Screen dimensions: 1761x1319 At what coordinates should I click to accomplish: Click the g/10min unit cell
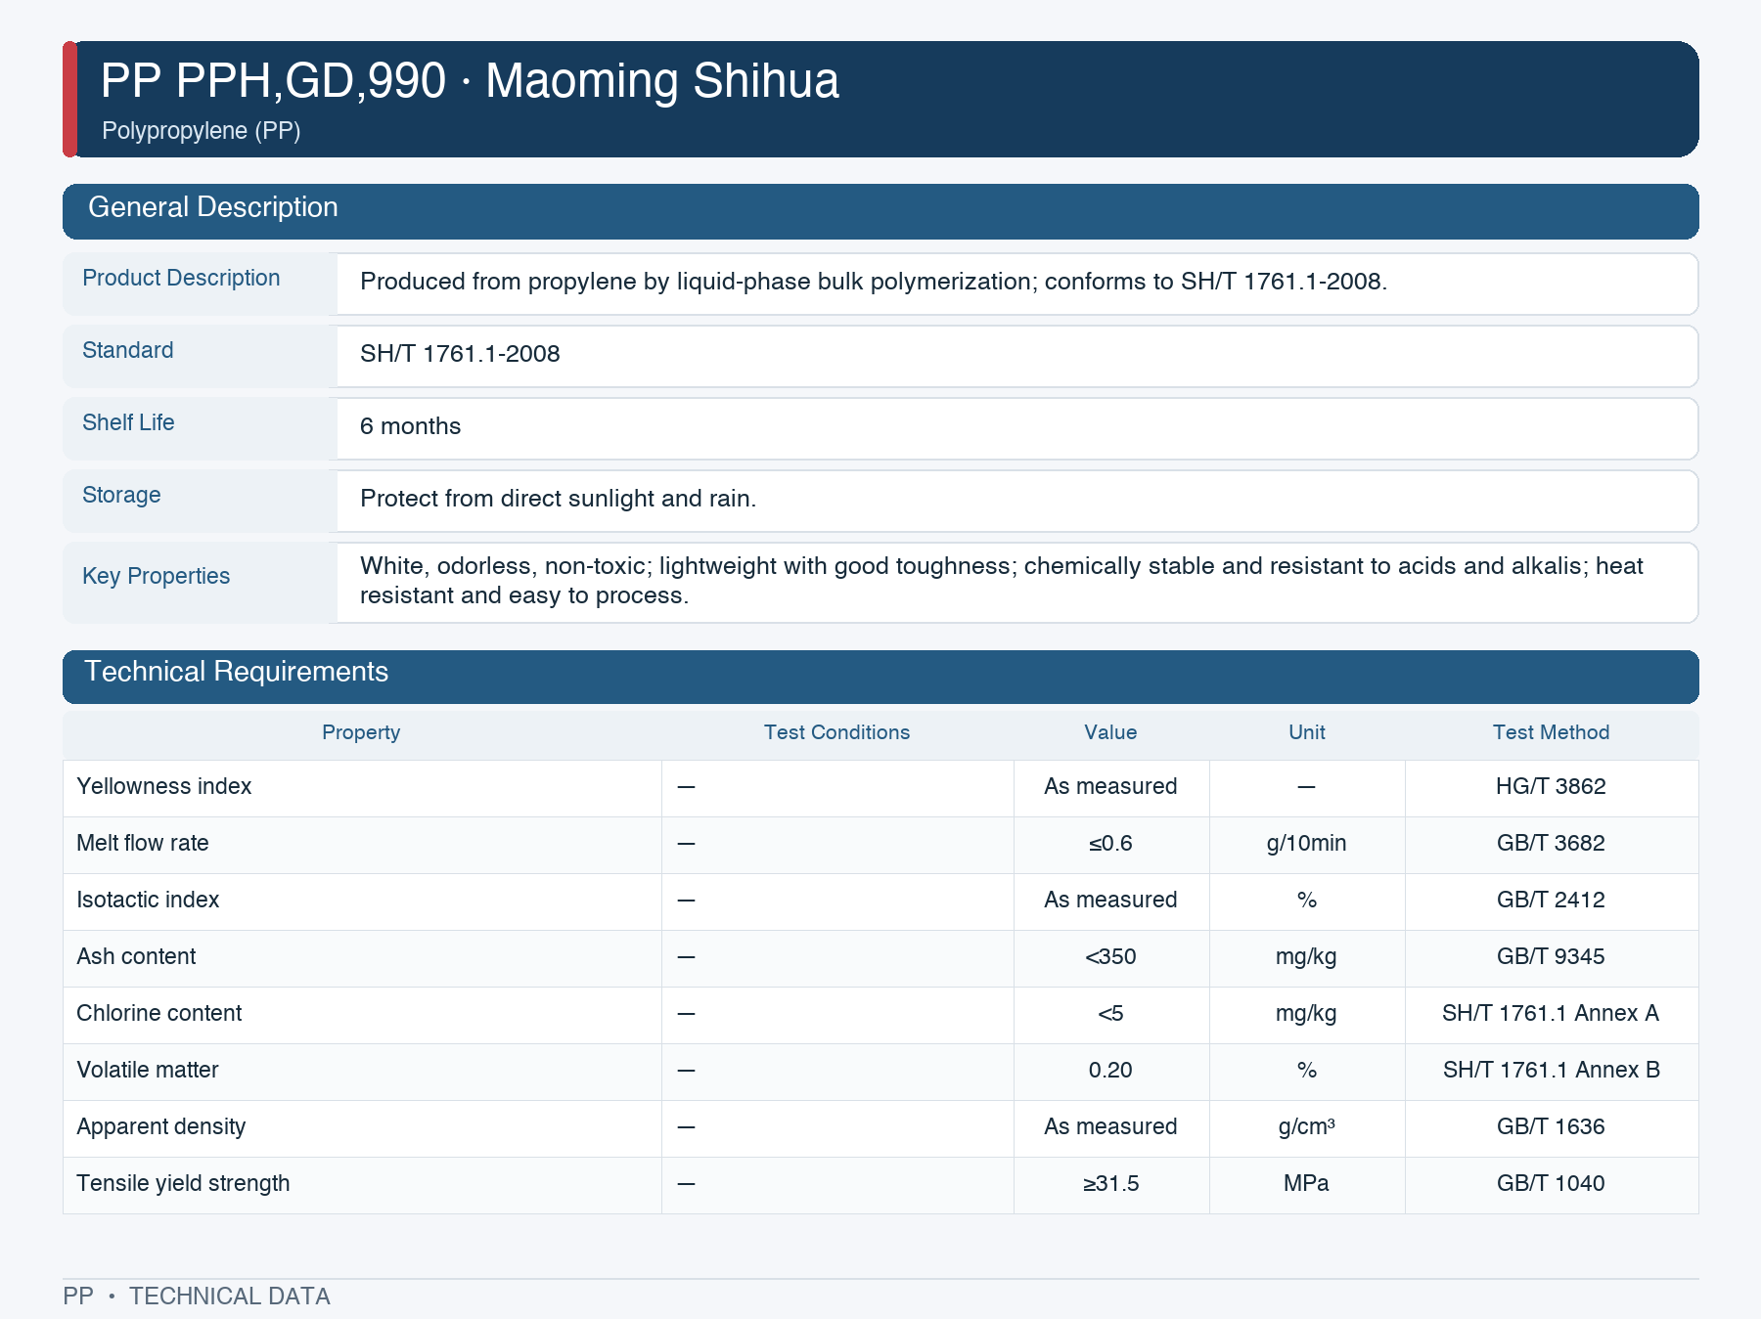coord(1306,844)
